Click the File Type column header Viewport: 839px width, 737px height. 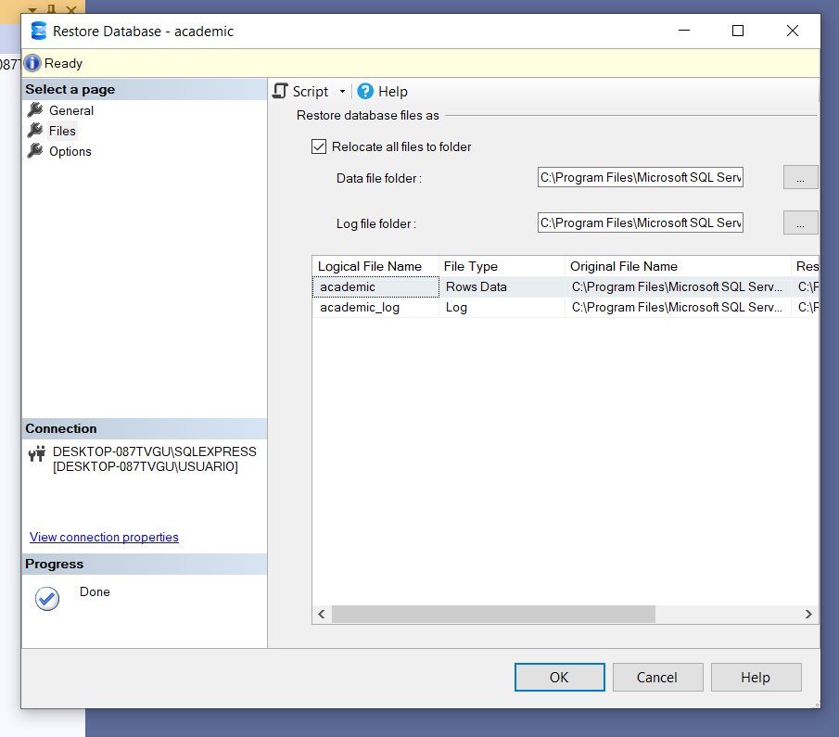click(x=502, y=266)
